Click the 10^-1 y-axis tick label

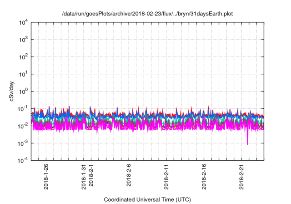point(22,108)
